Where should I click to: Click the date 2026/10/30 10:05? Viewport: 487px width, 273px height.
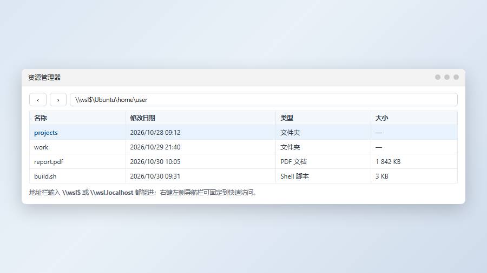(155, 161)
